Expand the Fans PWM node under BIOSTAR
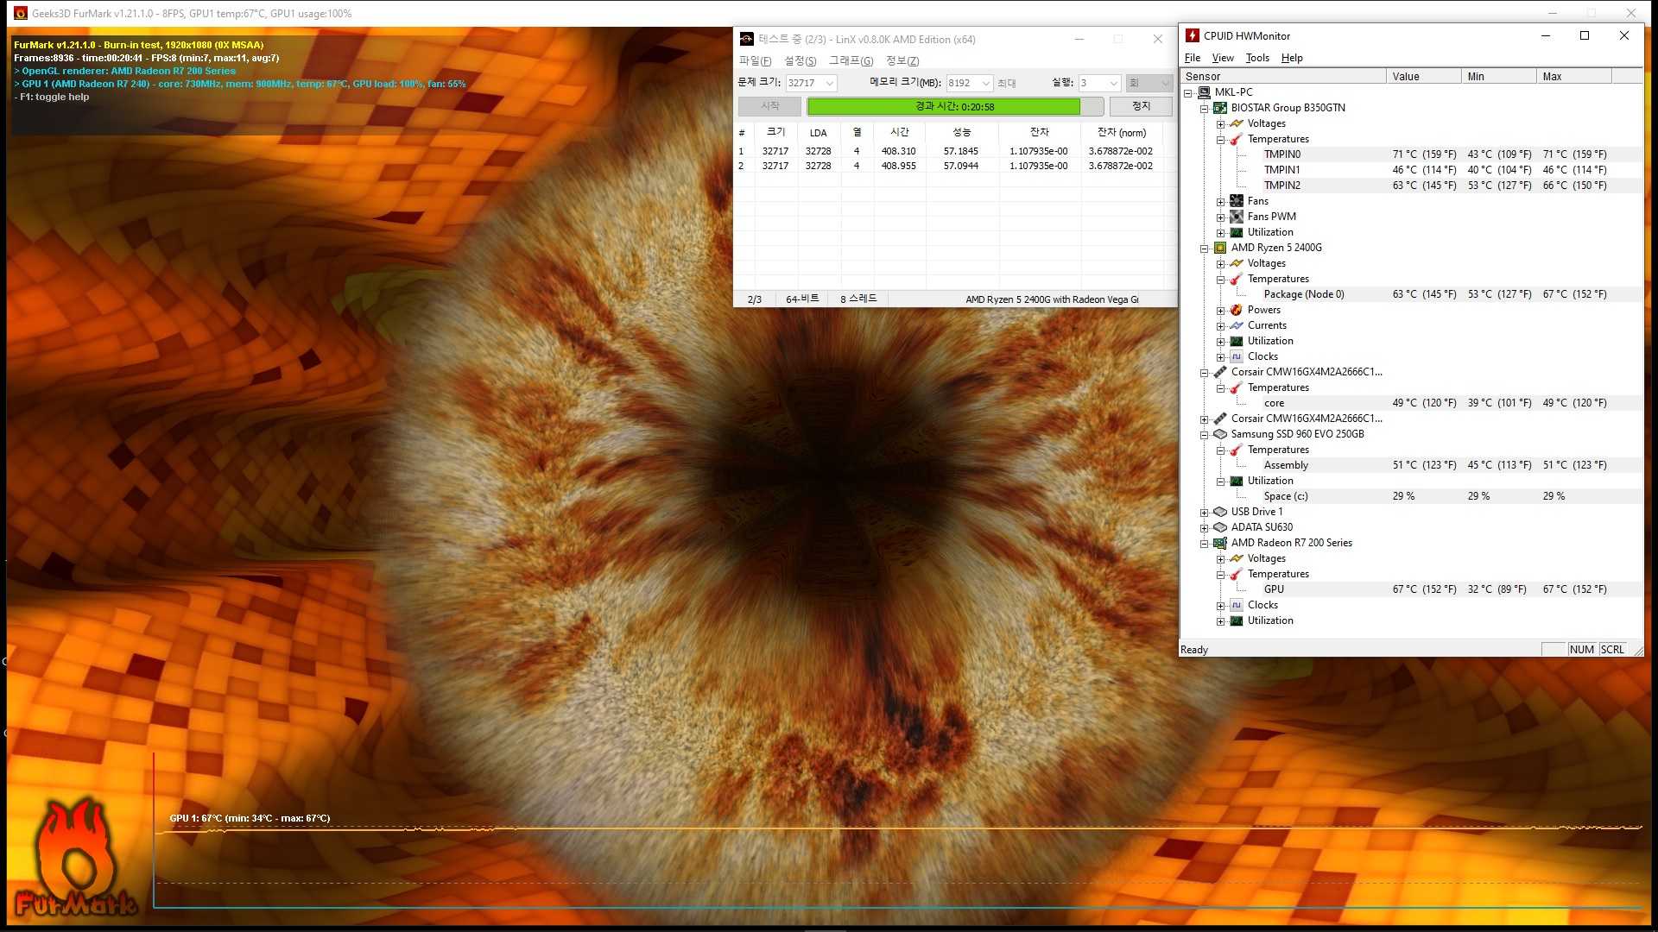 click(x=1221, y=217)
